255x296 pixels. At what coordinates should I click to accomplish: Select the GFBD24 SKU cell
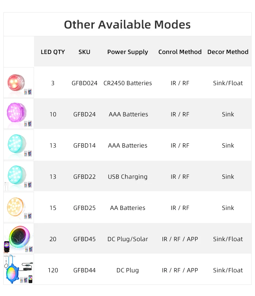pyautogui.click(x=84, y=114)
